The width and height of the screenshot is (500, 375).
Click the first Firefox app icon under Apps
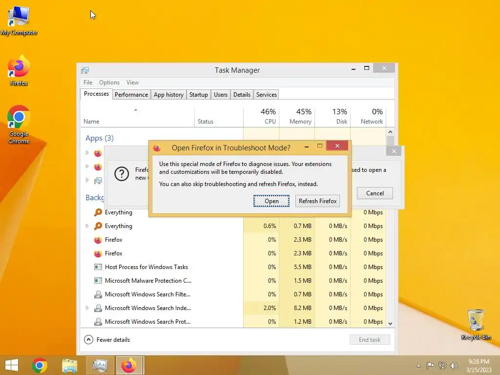[98, 153]
